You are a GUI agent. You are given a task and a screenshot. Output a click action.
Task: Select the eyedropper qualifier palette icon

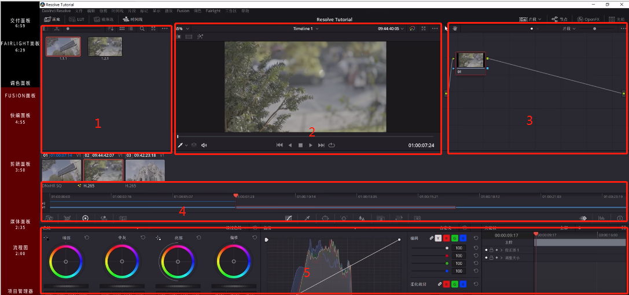(307, 218)
